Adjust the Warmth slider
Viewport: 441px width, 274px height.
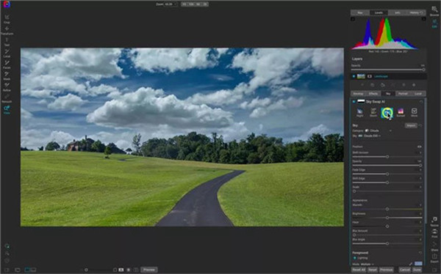pyautogui.click(x=387, y=209)
